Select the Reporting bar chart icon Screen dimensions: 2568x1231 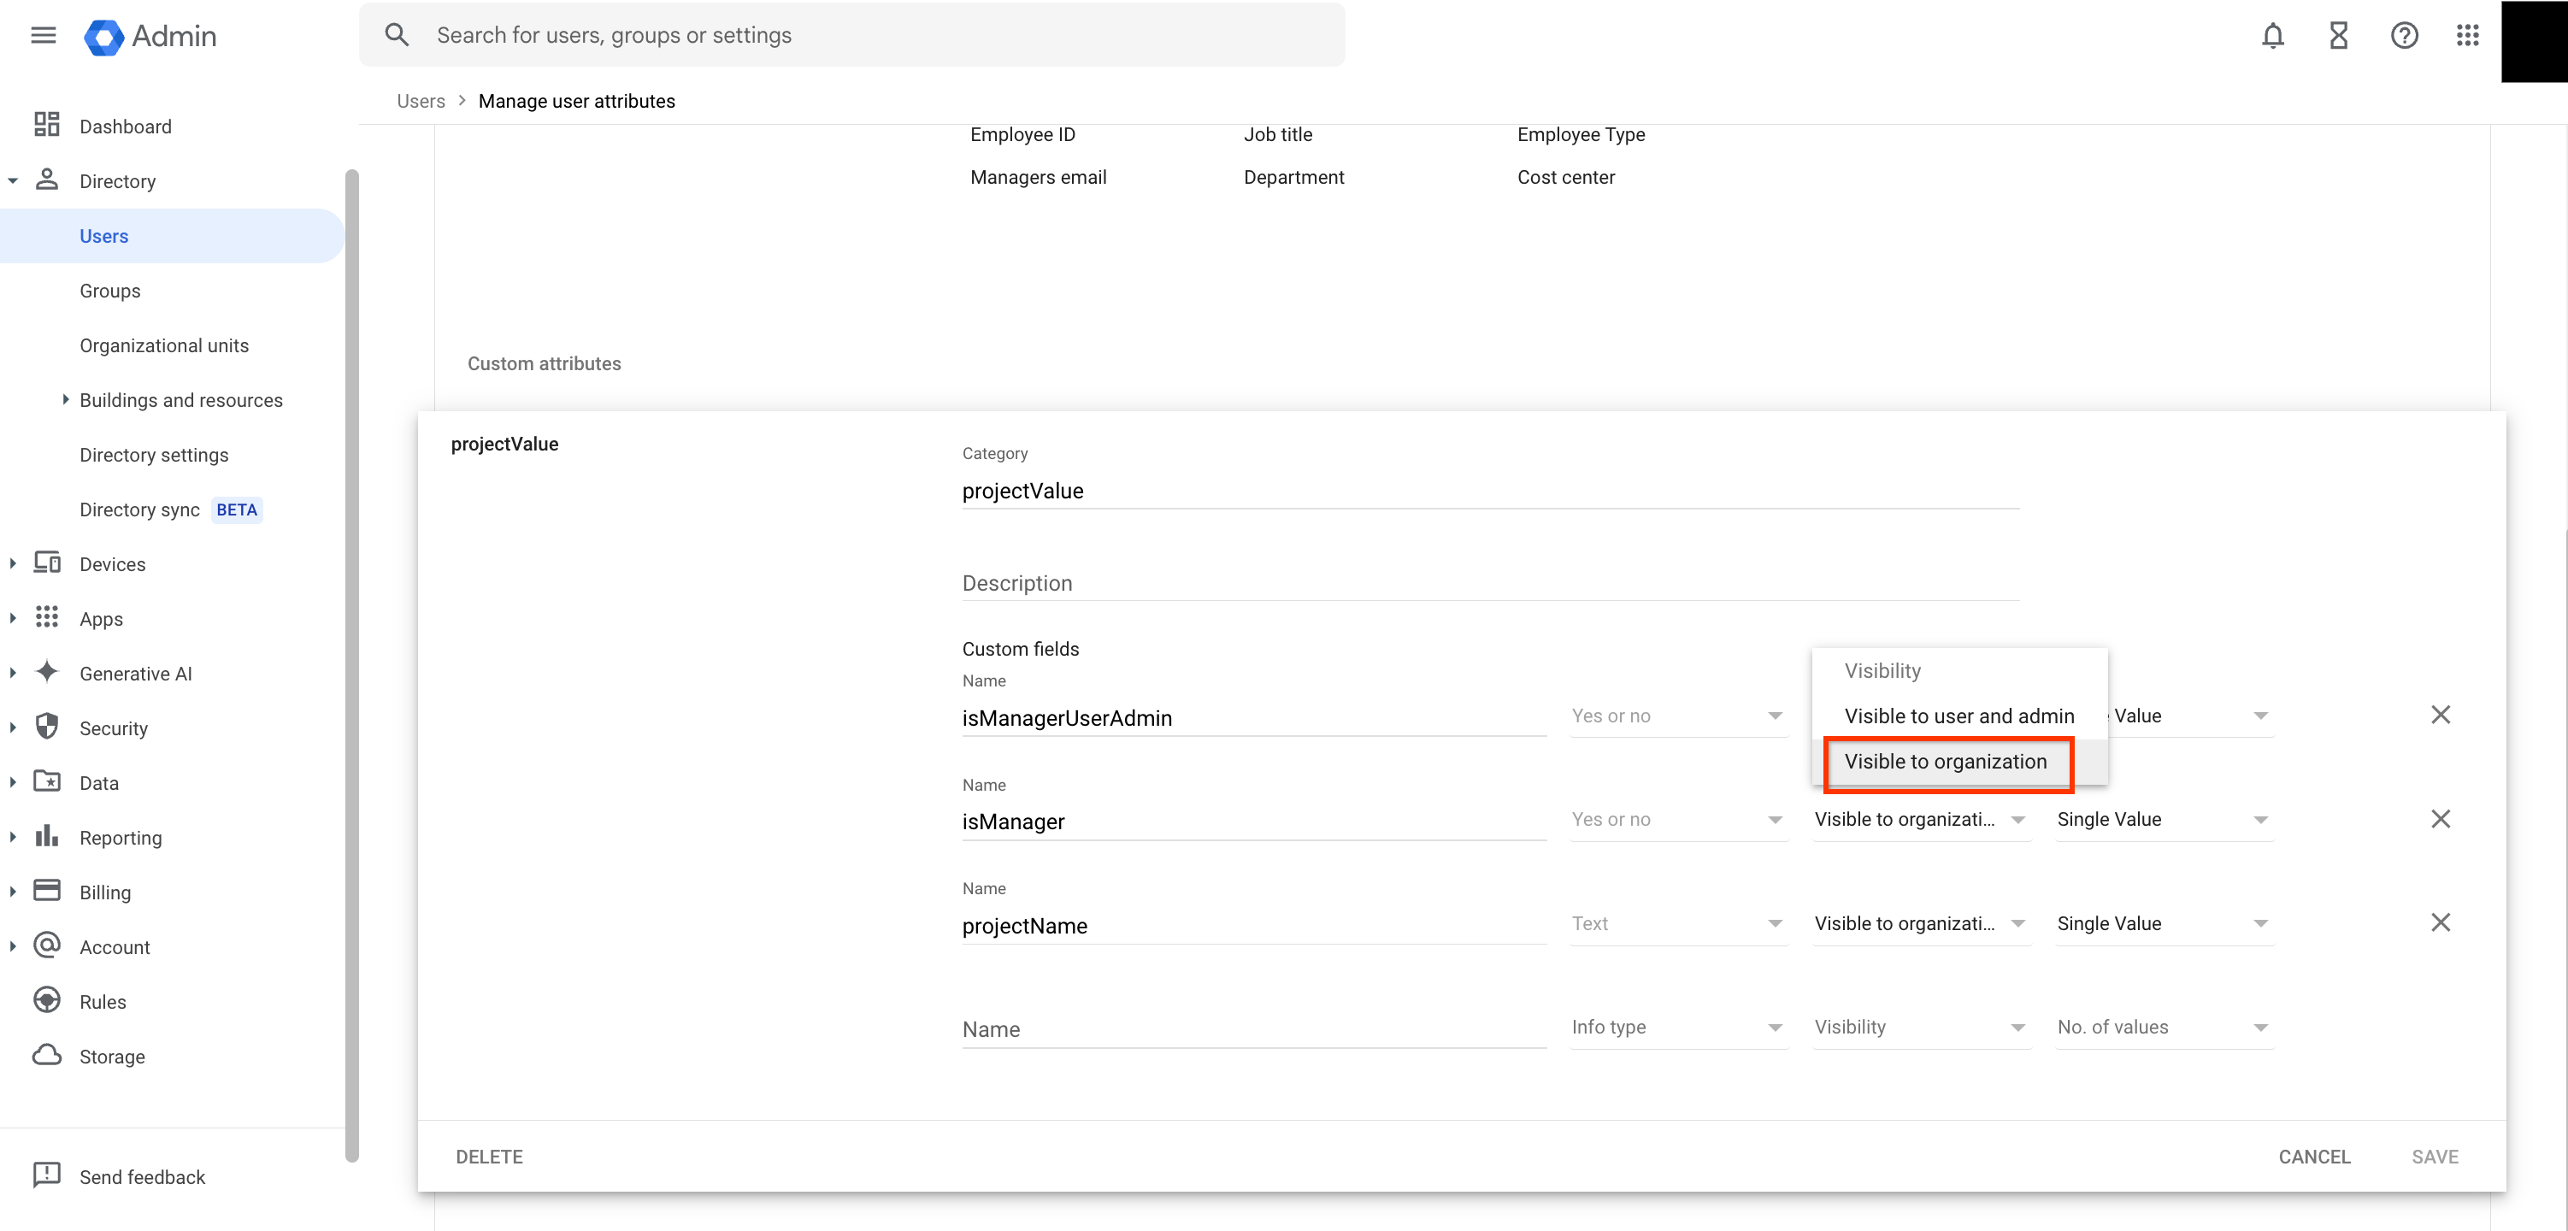pyautogui.click(x=47, y=836)
